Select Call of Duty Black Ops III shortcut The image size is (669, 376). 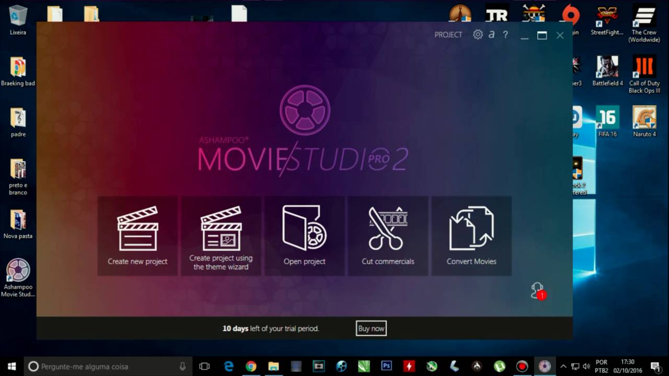[x=644, y=75]
